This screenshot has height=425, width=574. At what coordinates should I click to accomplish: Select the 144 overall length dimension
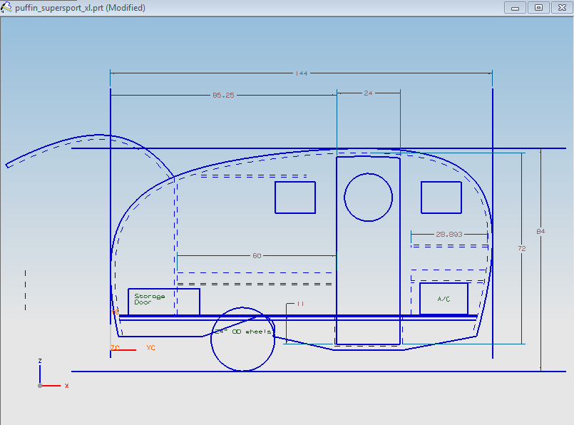(302, 73)
